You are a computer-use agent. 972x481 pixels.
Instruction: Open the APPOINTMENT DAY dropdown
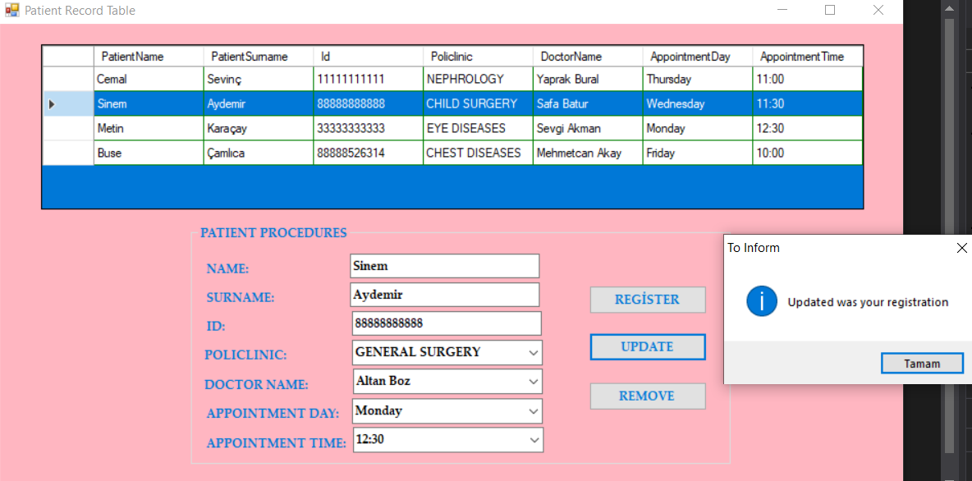pos(534,410)
